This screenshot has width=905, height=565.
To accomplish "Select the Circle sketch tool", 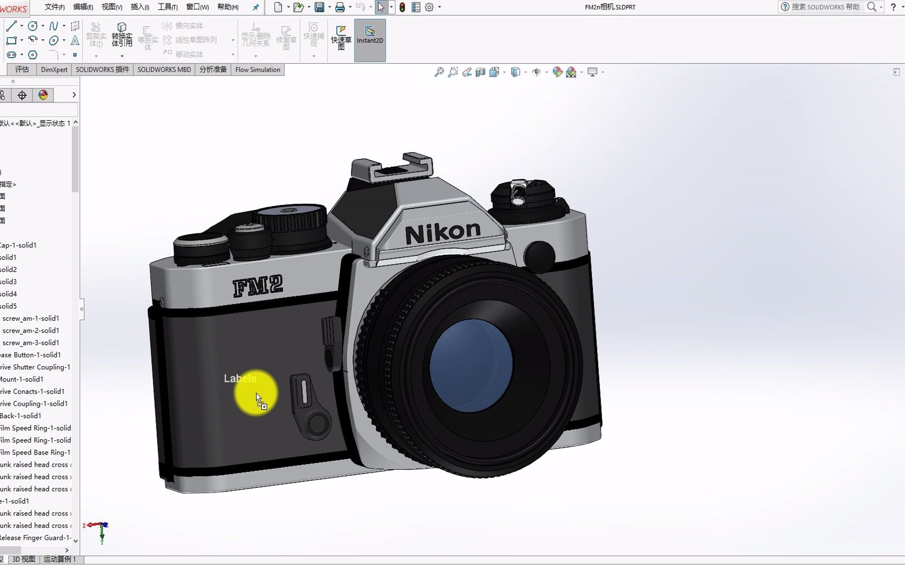I will click(x=32, y=26).
